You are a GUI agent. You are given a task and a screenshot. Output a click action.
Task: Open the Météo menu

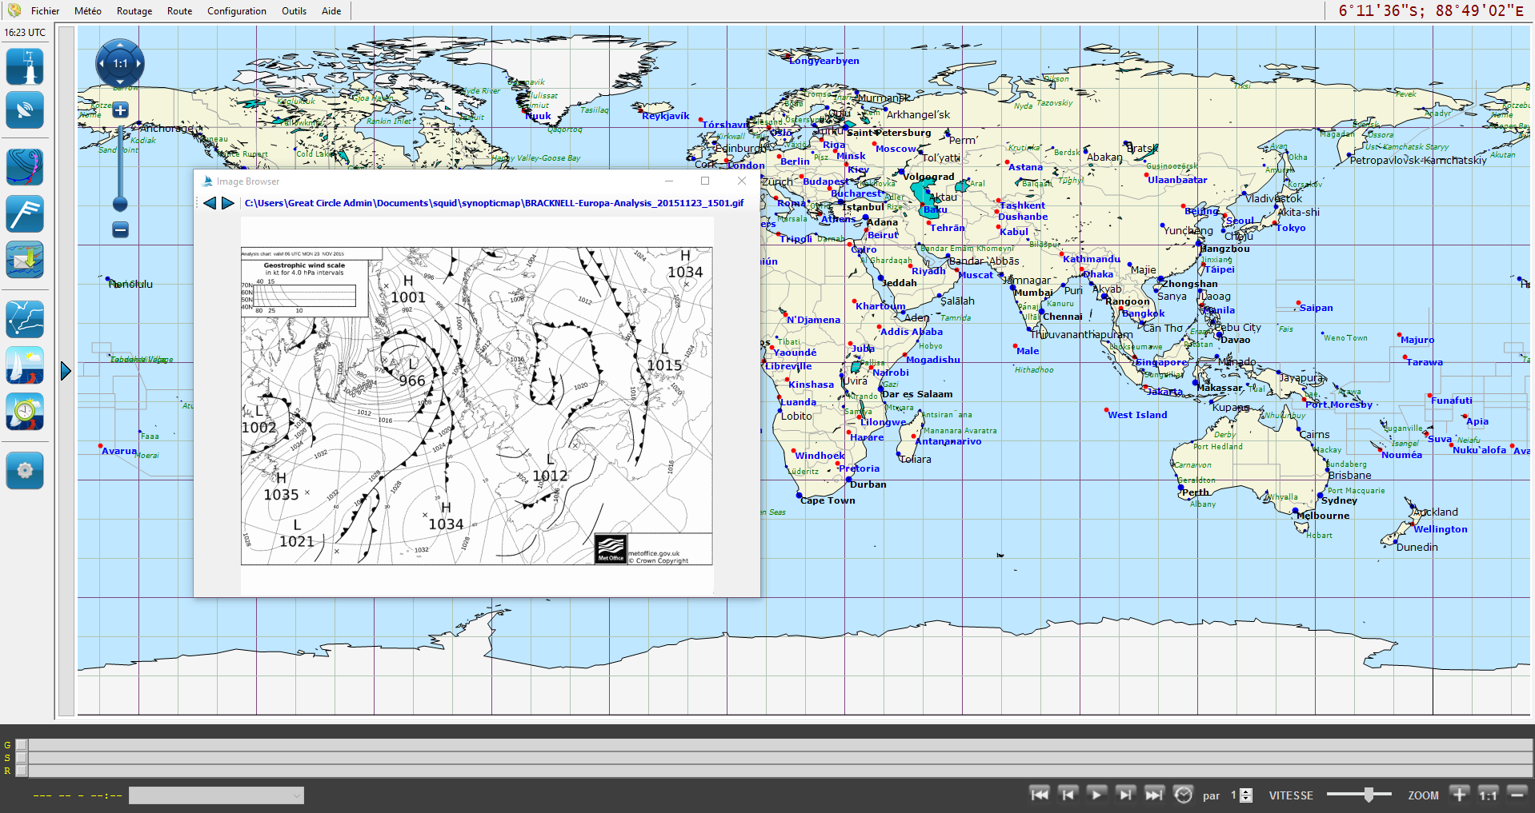coord(87,11)
